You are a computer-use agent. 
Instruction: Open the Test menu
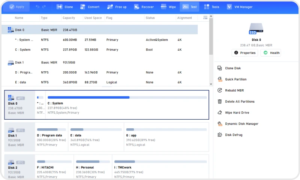point(189,7)
